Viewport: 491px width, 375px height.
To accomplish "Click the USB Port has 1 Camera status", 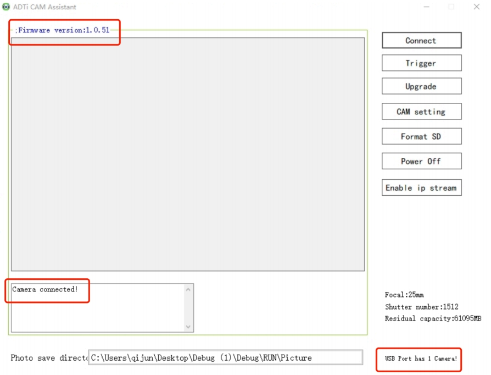I will pyautogui.click(x=420, y=359).
